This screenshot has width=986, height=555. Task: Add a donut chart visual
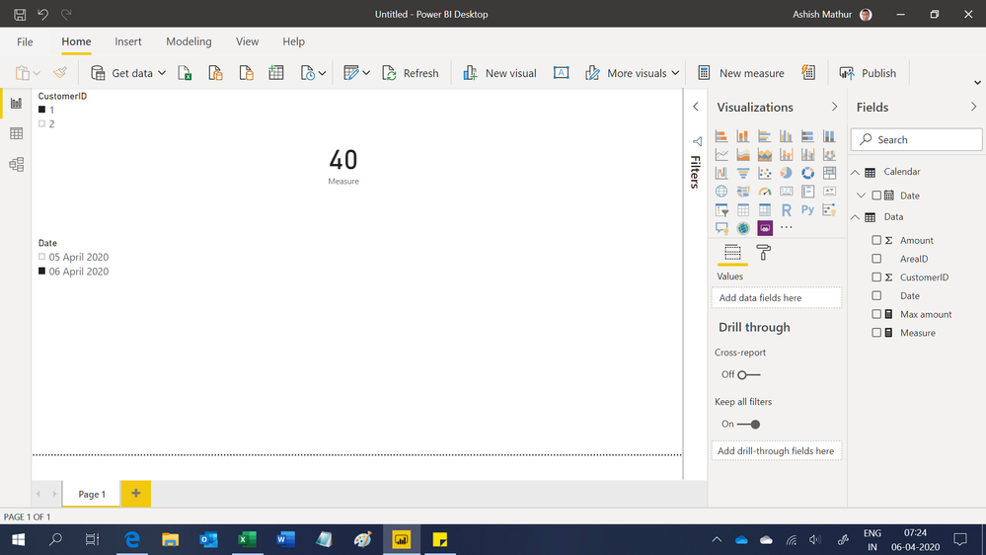807,173
